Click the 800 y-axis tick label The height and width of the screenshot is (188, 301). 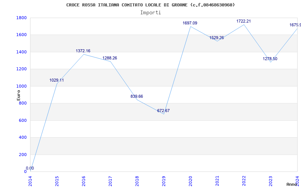tap(23, 103)
